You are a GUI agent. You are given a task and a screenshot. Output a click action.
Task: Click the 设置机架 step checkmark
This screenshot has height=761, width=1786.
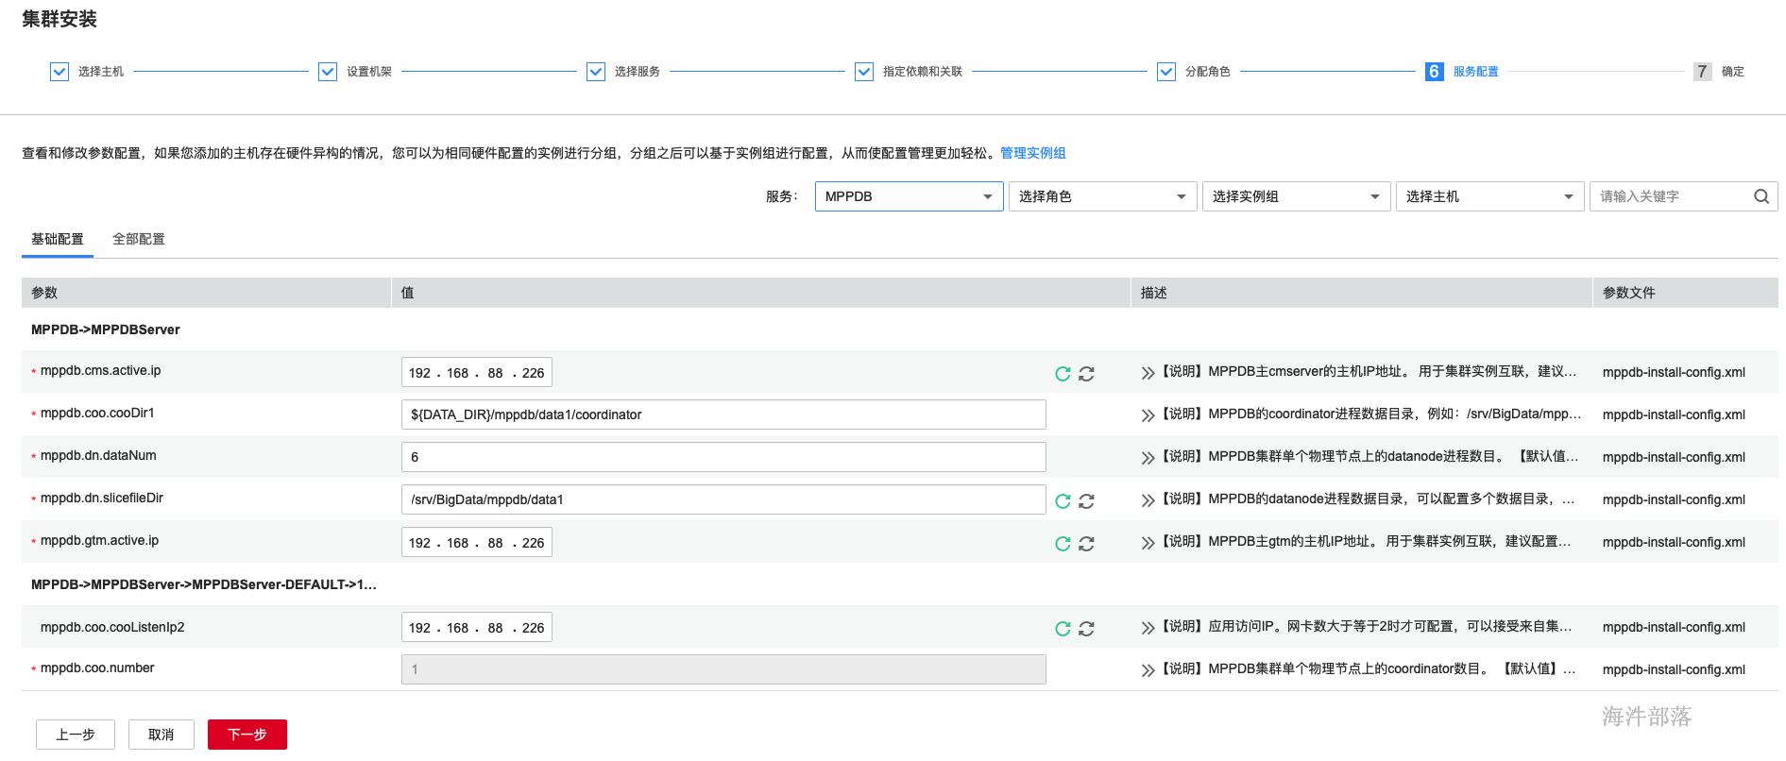[x=328, y=72]
